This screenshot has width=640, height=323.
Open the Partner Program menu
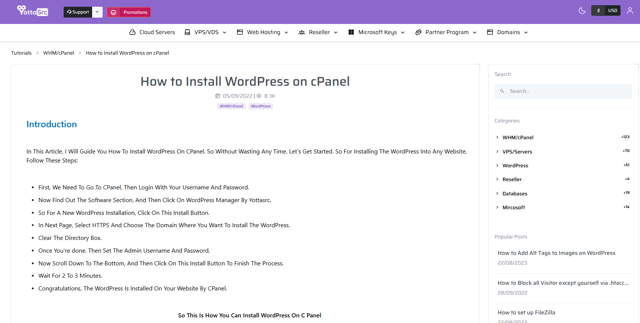point(447,32)
